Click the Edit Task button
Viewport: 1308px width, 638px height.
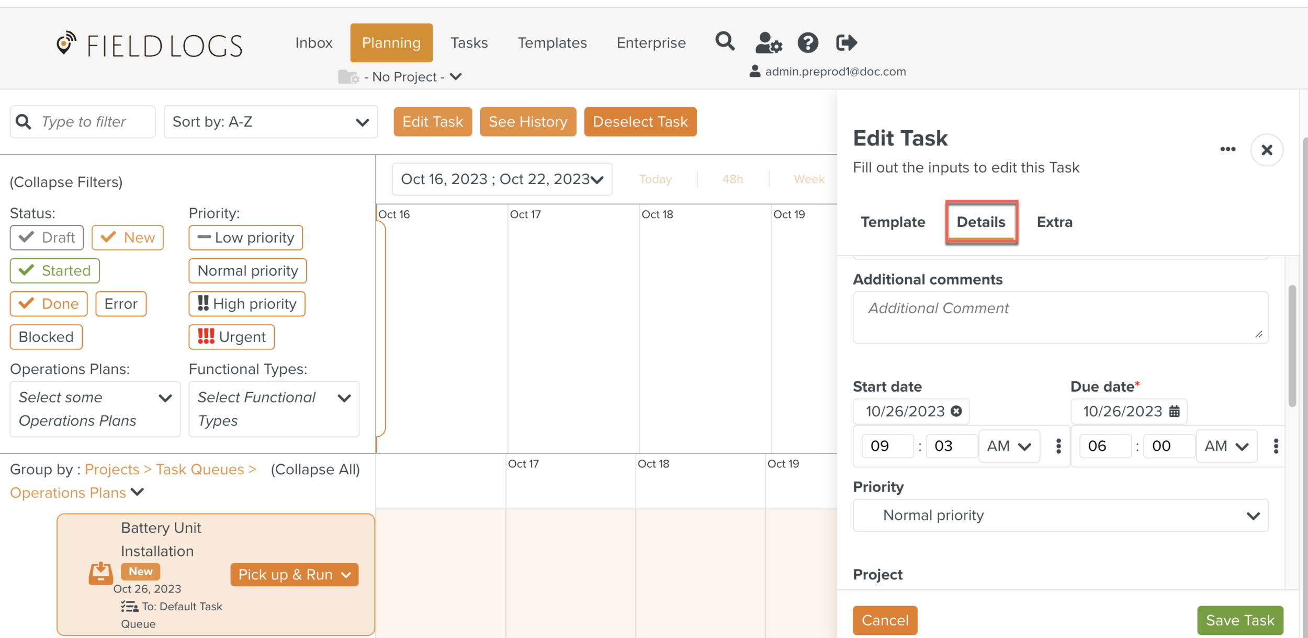433,122
